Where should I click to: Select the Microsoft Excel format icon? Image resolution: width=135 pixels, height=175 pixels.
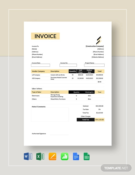click(x=40, y=156)
